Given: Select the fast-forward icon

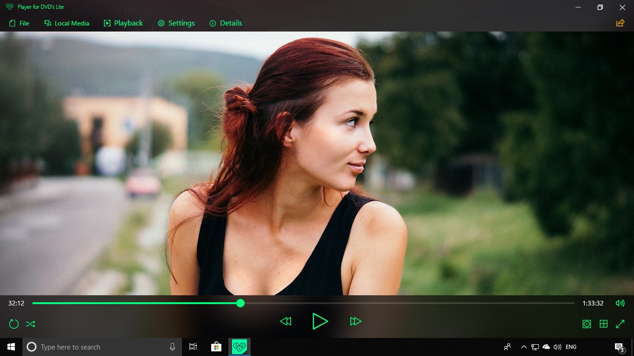Looking at the screenshot, I should 356,321.
